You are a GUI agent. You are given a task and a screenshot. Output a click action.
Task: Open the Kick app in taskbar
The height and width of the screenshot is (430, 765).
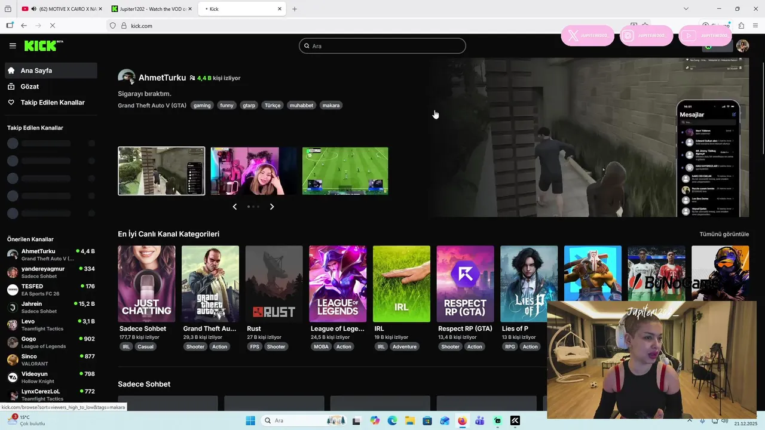coord(515,420)
